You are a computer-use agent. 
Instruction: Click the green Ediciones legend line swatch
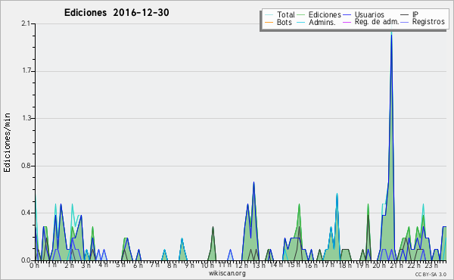tap(301, 14)
